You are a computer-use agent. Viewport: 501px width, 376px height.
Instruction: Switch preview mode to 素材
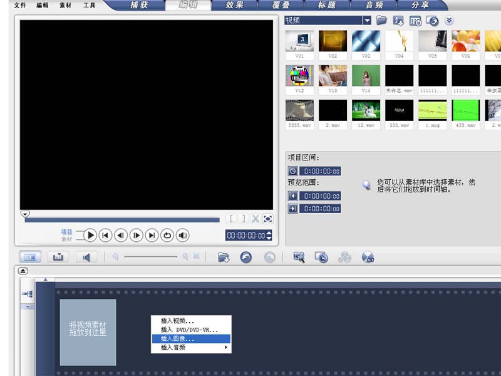67,239
